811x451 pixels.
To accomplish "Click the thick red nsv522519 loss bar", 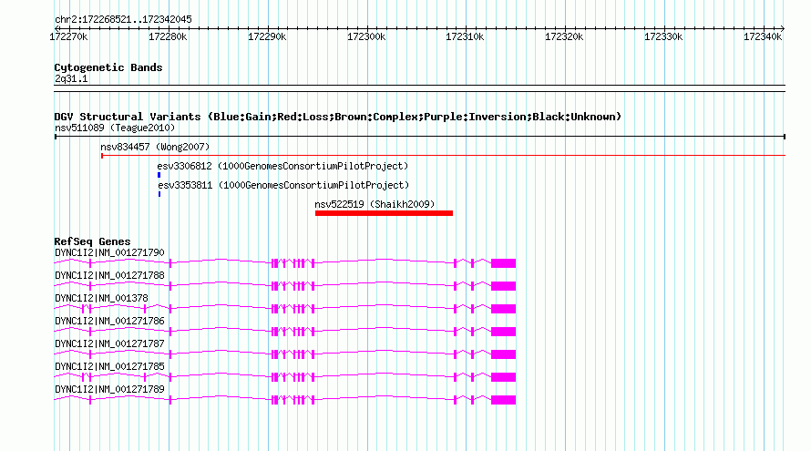I will tap(384, 213).
